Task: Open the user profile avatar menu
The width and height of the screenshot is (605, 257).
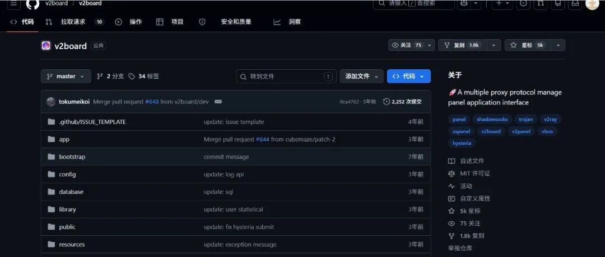Action: click(592, 4)
